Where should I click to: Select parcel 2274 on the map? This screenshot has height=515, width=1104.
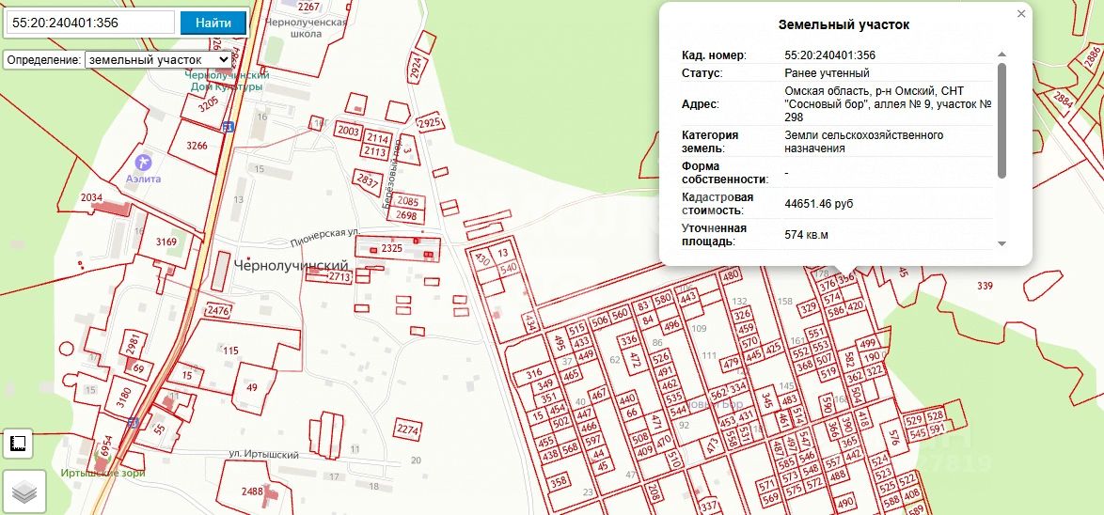click(x=408, y=429)
